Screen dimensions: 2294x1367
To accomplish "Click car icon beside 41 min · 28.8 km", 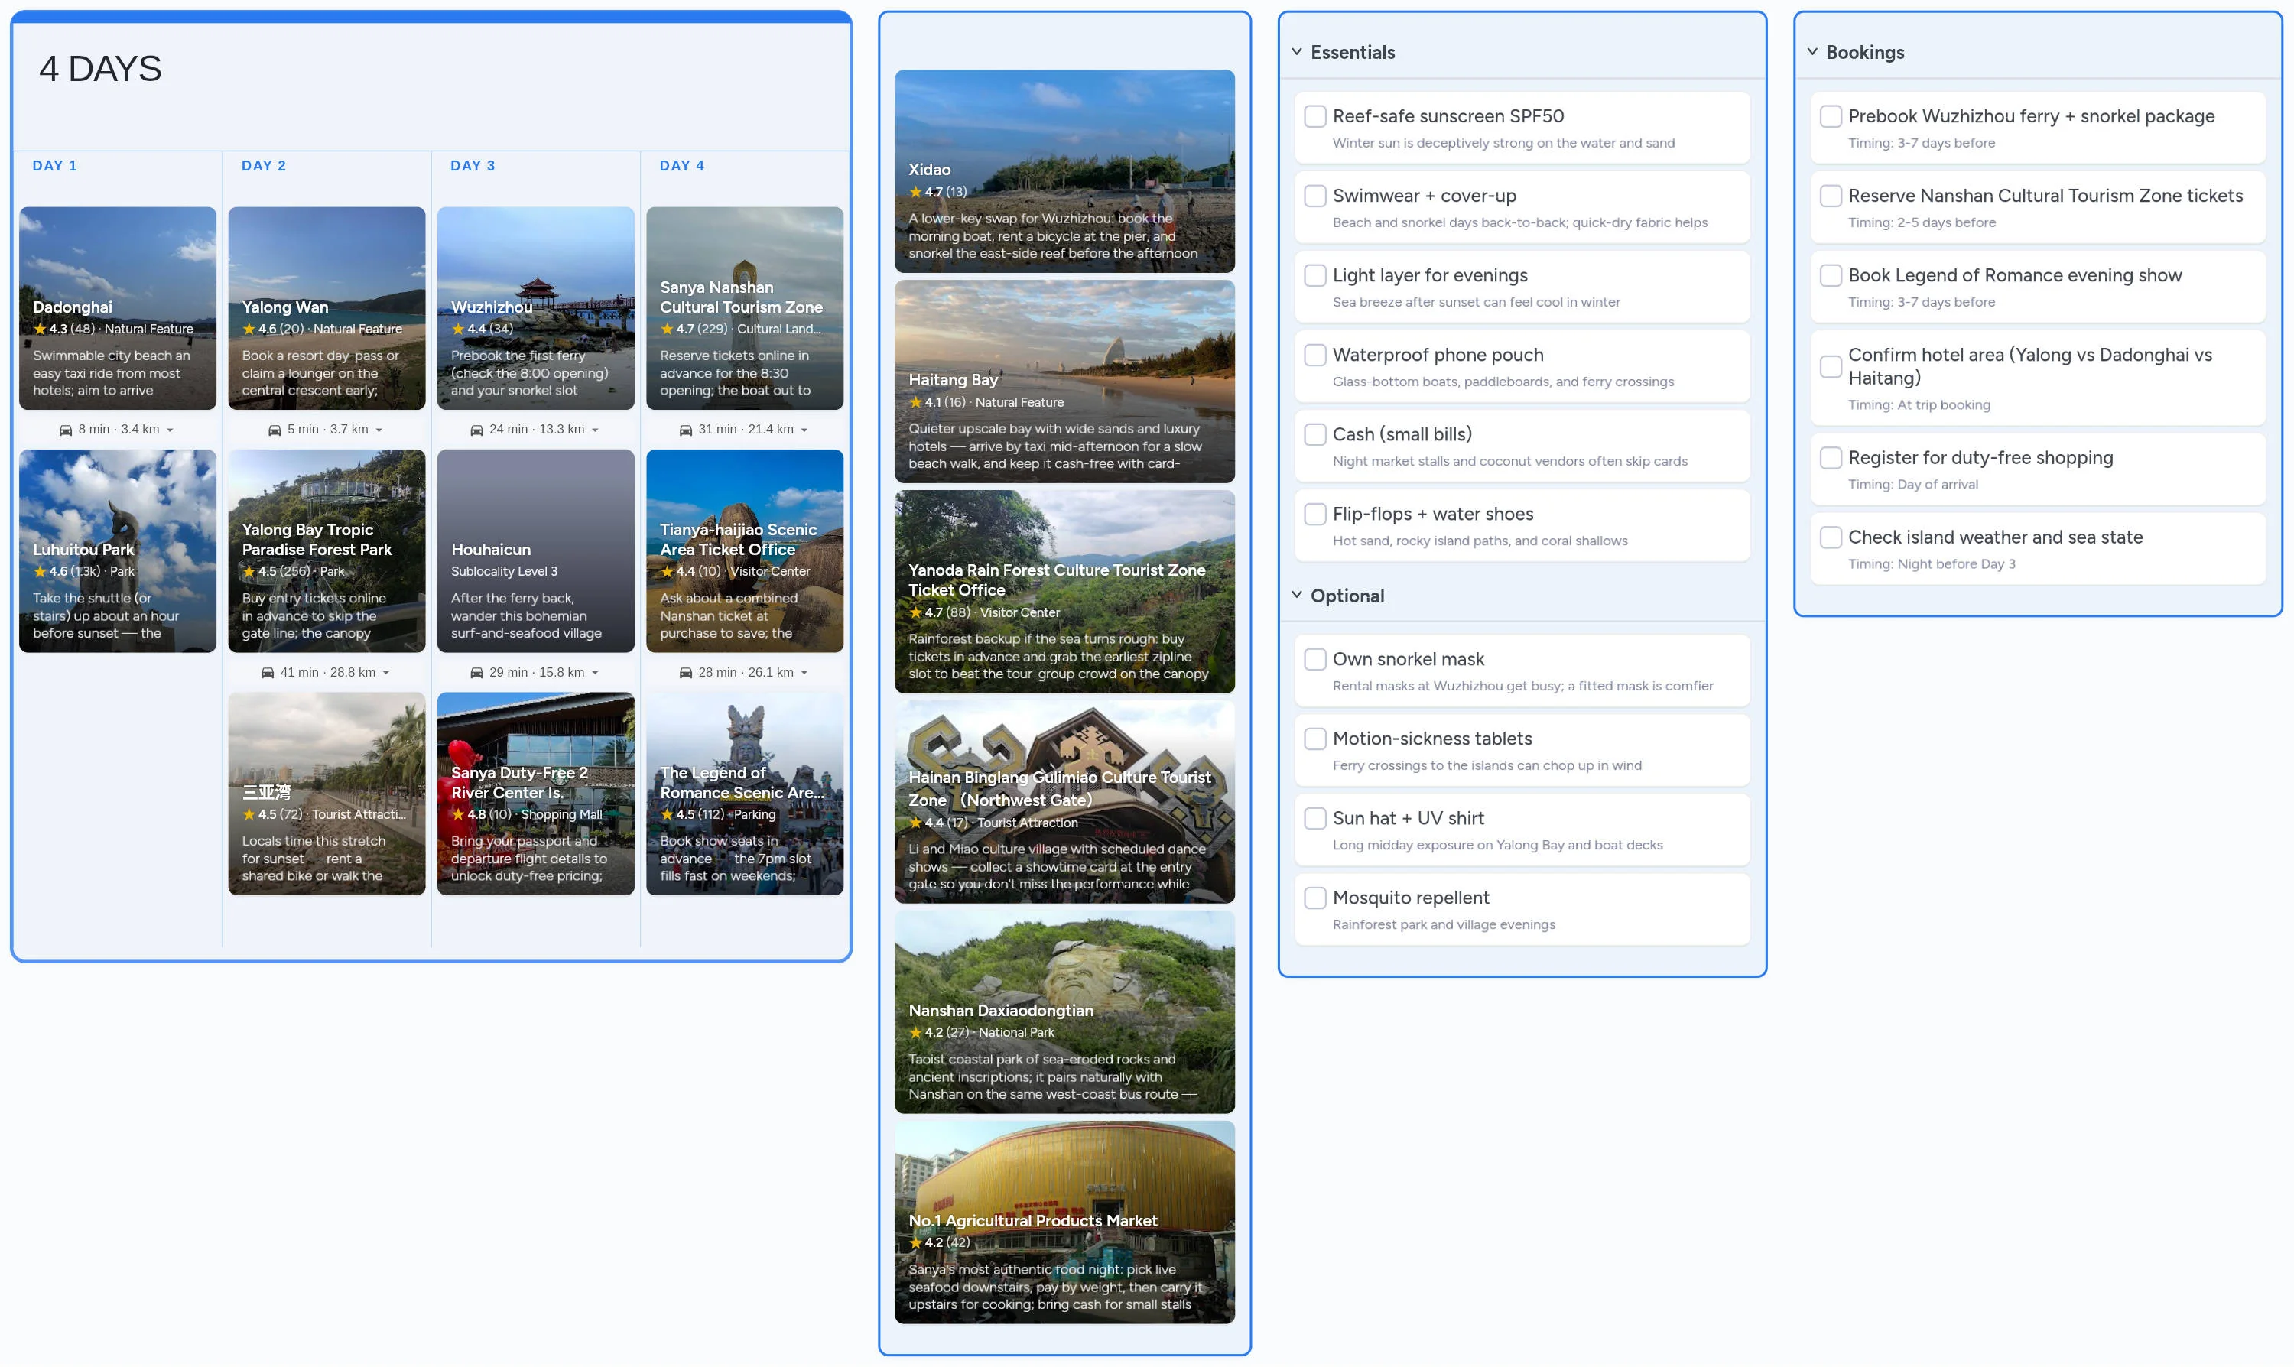I will pos(267,674).
